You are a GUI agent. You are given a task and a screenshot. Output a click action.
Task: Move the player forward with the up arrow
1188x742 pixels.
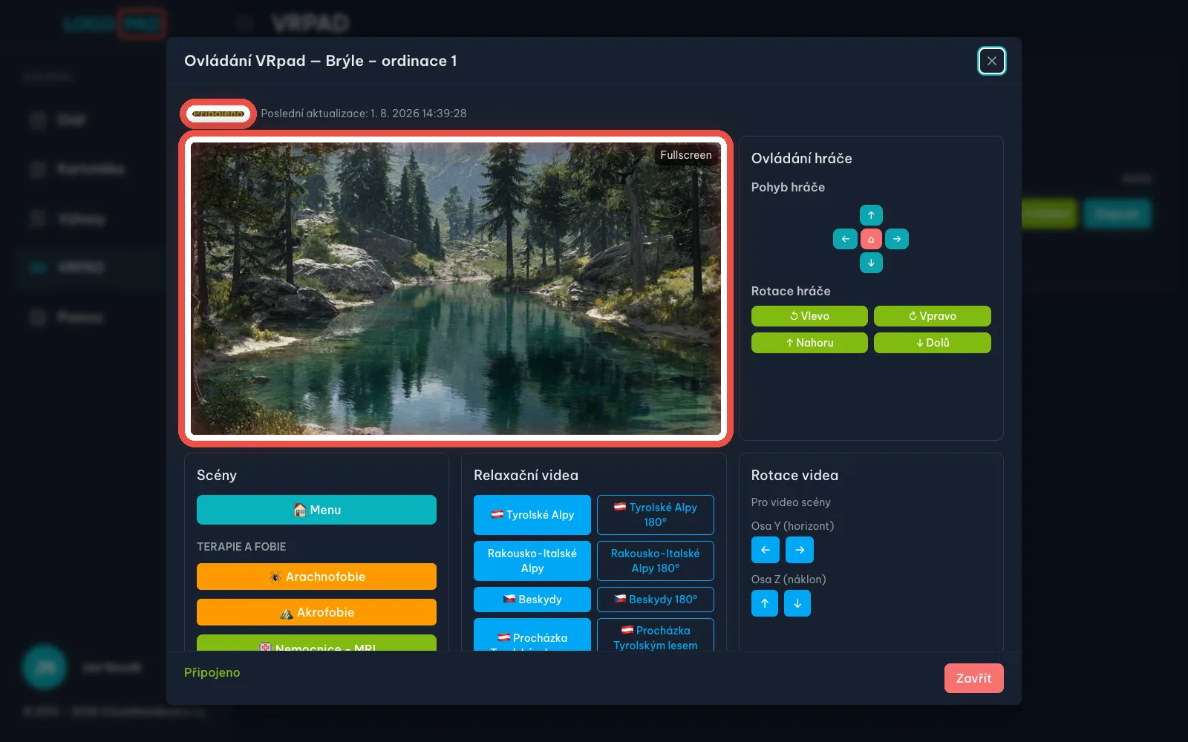click(x=871, y=215)
